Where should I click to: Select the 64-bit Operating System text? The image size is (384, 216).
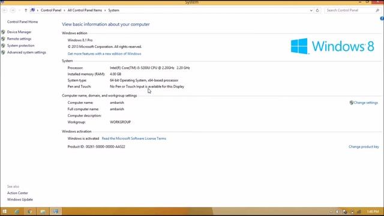click(x=144, y=80)
